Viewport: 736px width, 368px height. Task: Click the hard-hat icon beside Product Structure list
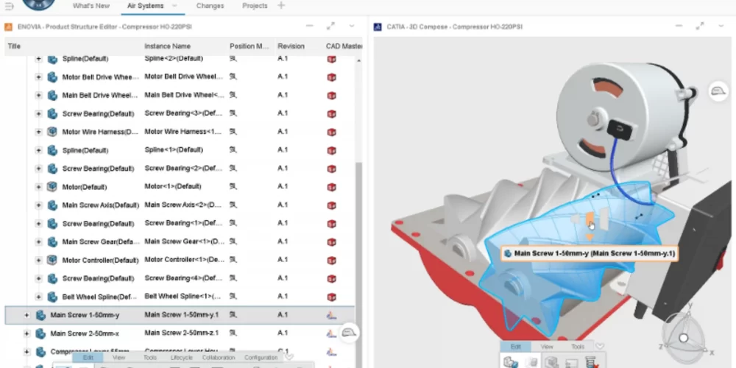point(349,333)
